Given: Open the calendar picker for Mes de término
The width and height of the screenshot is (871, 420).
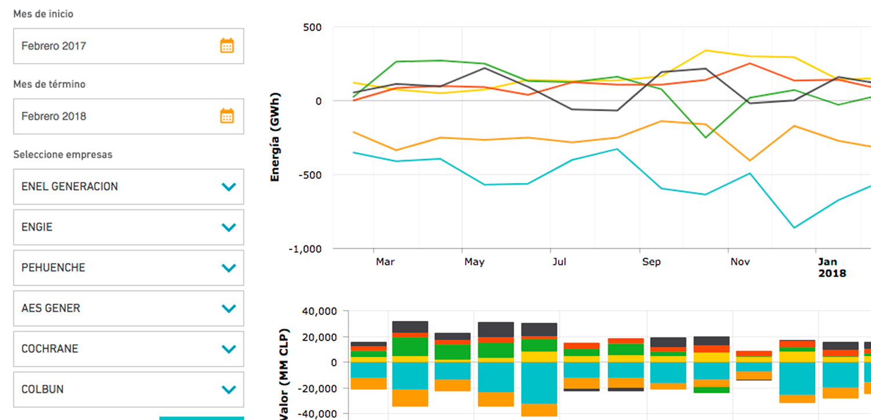Looking at the screenshot, I should click(226, 116).
